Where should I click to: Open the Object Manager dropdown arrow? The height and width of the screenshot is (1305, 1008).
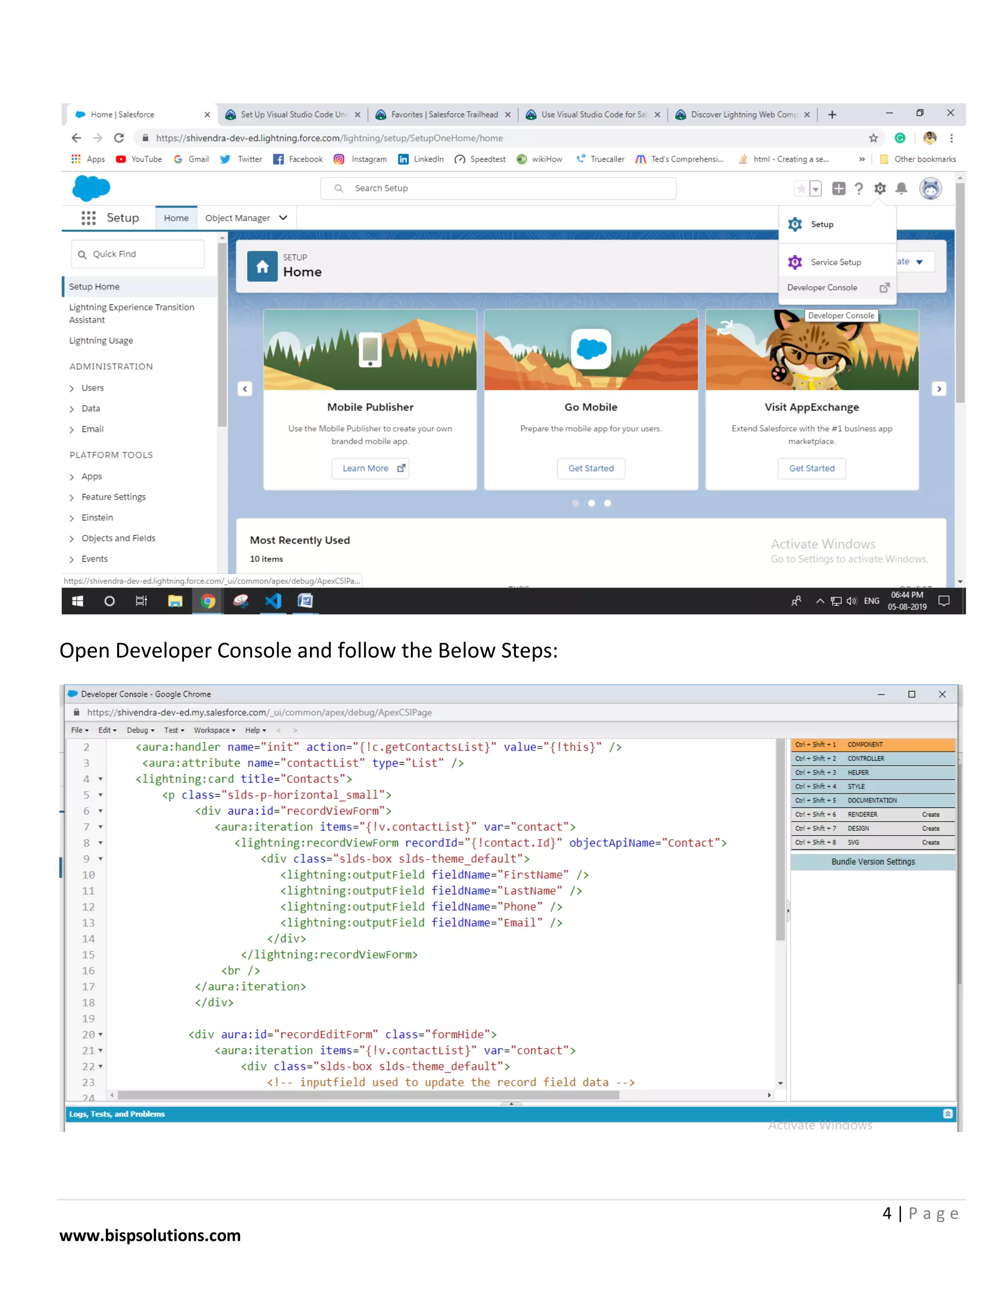coord(283,218)
